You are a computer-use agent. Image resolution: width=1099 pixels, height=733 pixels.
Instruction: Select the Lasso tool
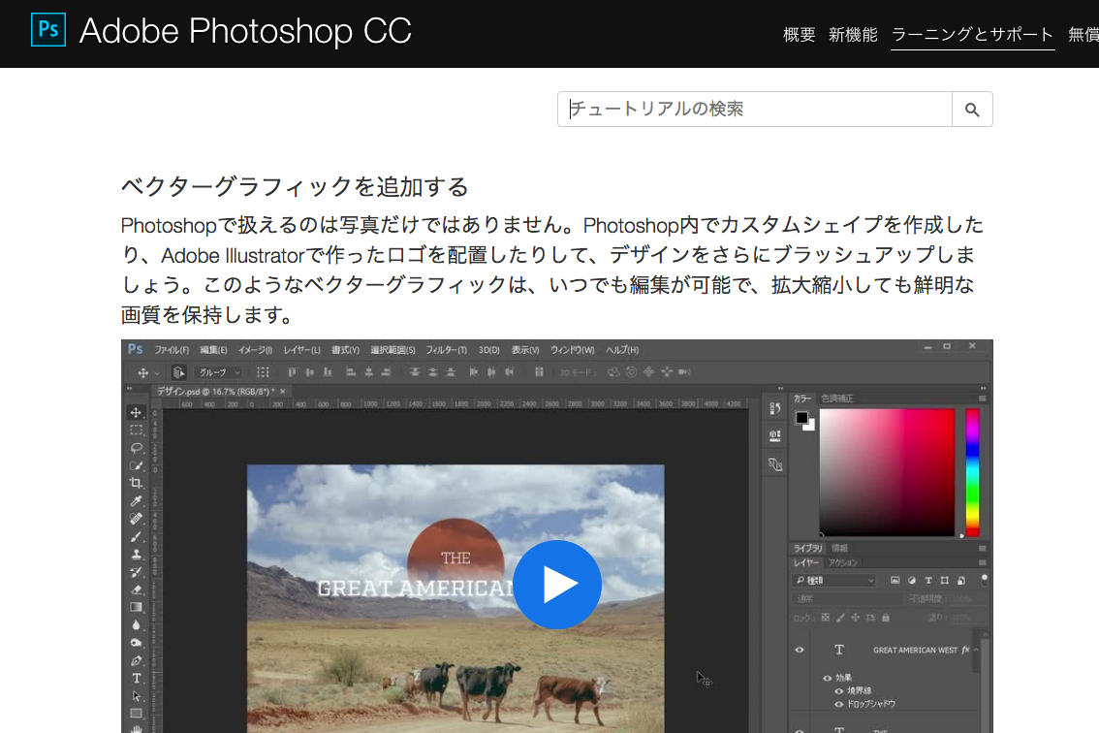(x=136, y=448)
